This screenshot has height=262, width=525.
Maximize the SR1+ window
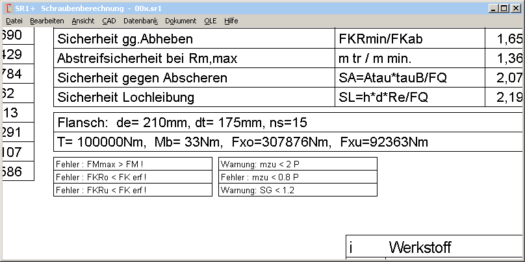tap(505, 7)
